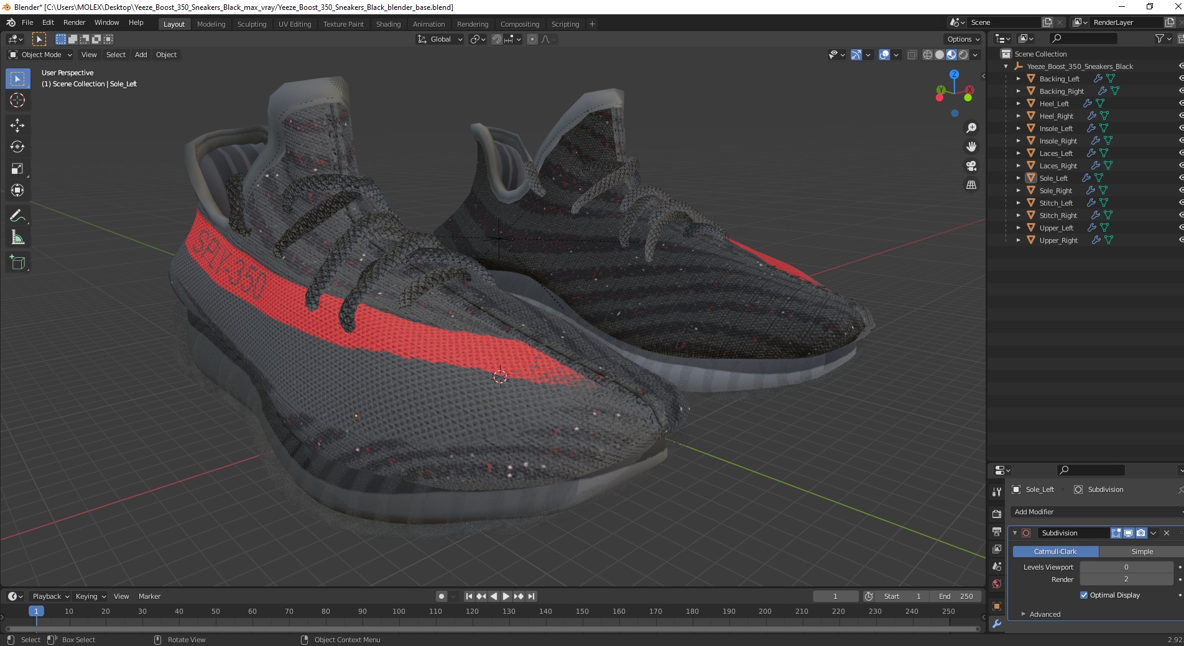Open the Scene properties tab
Viewport: 1184px width, 646px height.
coord(997,566)
